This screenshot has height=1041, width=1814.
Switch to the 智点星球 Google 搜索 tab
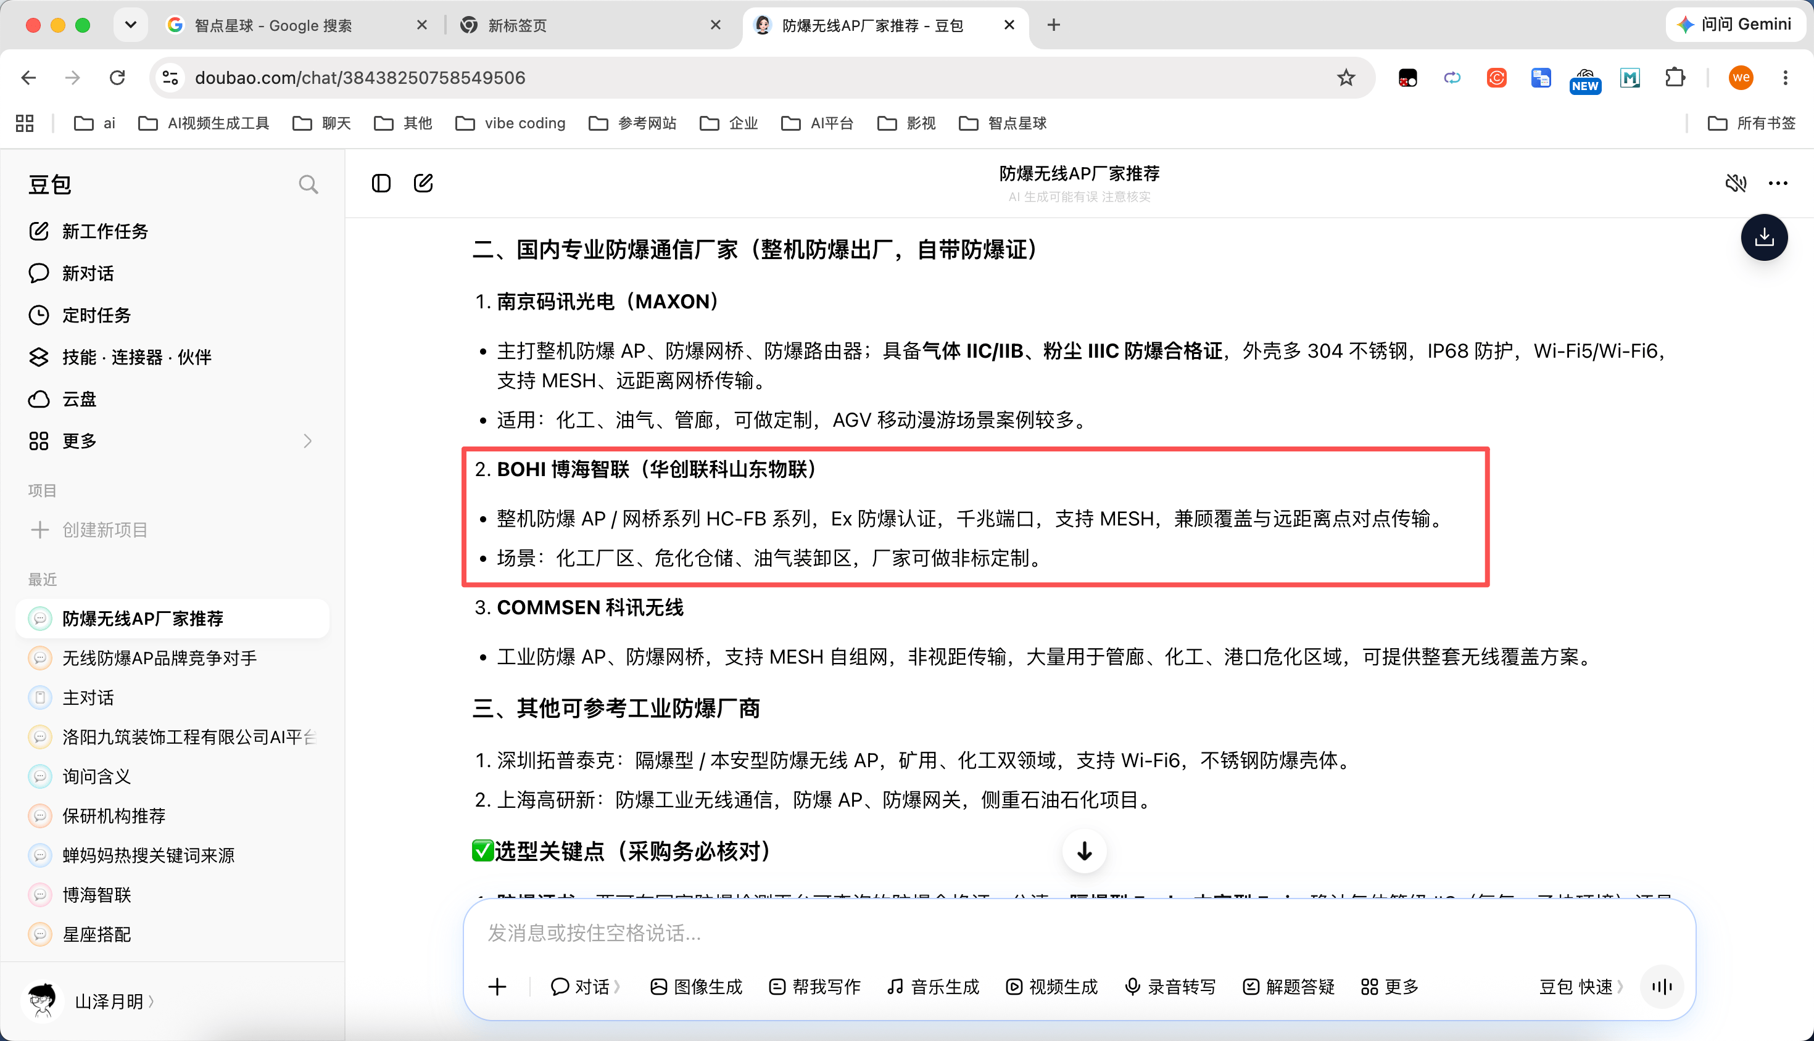click(x=297, y=25)
